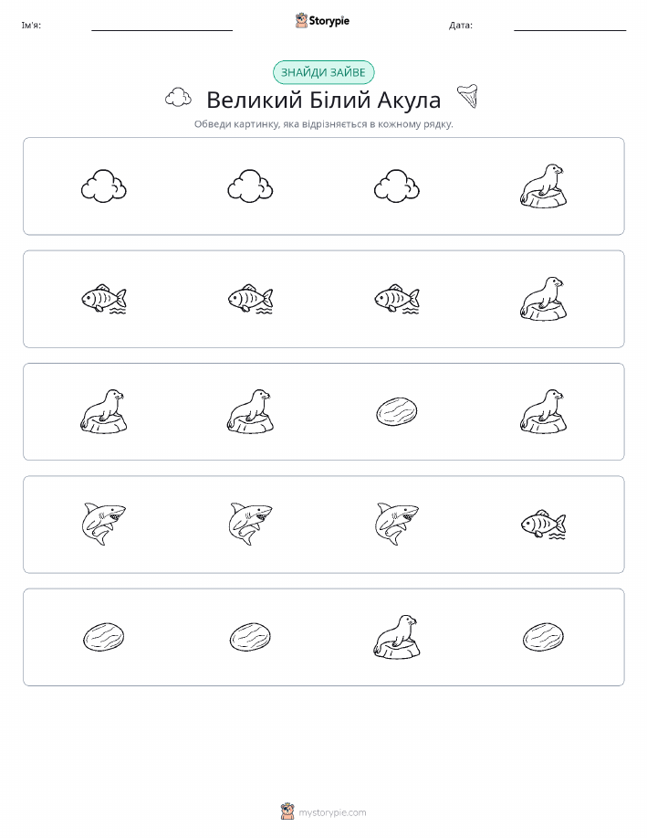Viewport: 647px width, 838px height.
Task: Click the first cloud in top row
Action: pos(103,186)
